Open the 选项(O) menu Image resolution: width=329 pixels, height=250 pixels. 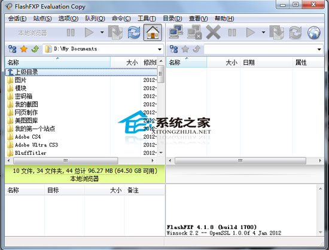[68, 19]
